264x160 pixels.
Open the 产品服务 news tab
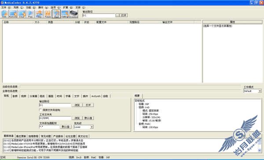pyautogui.click(x=58, y=136)
